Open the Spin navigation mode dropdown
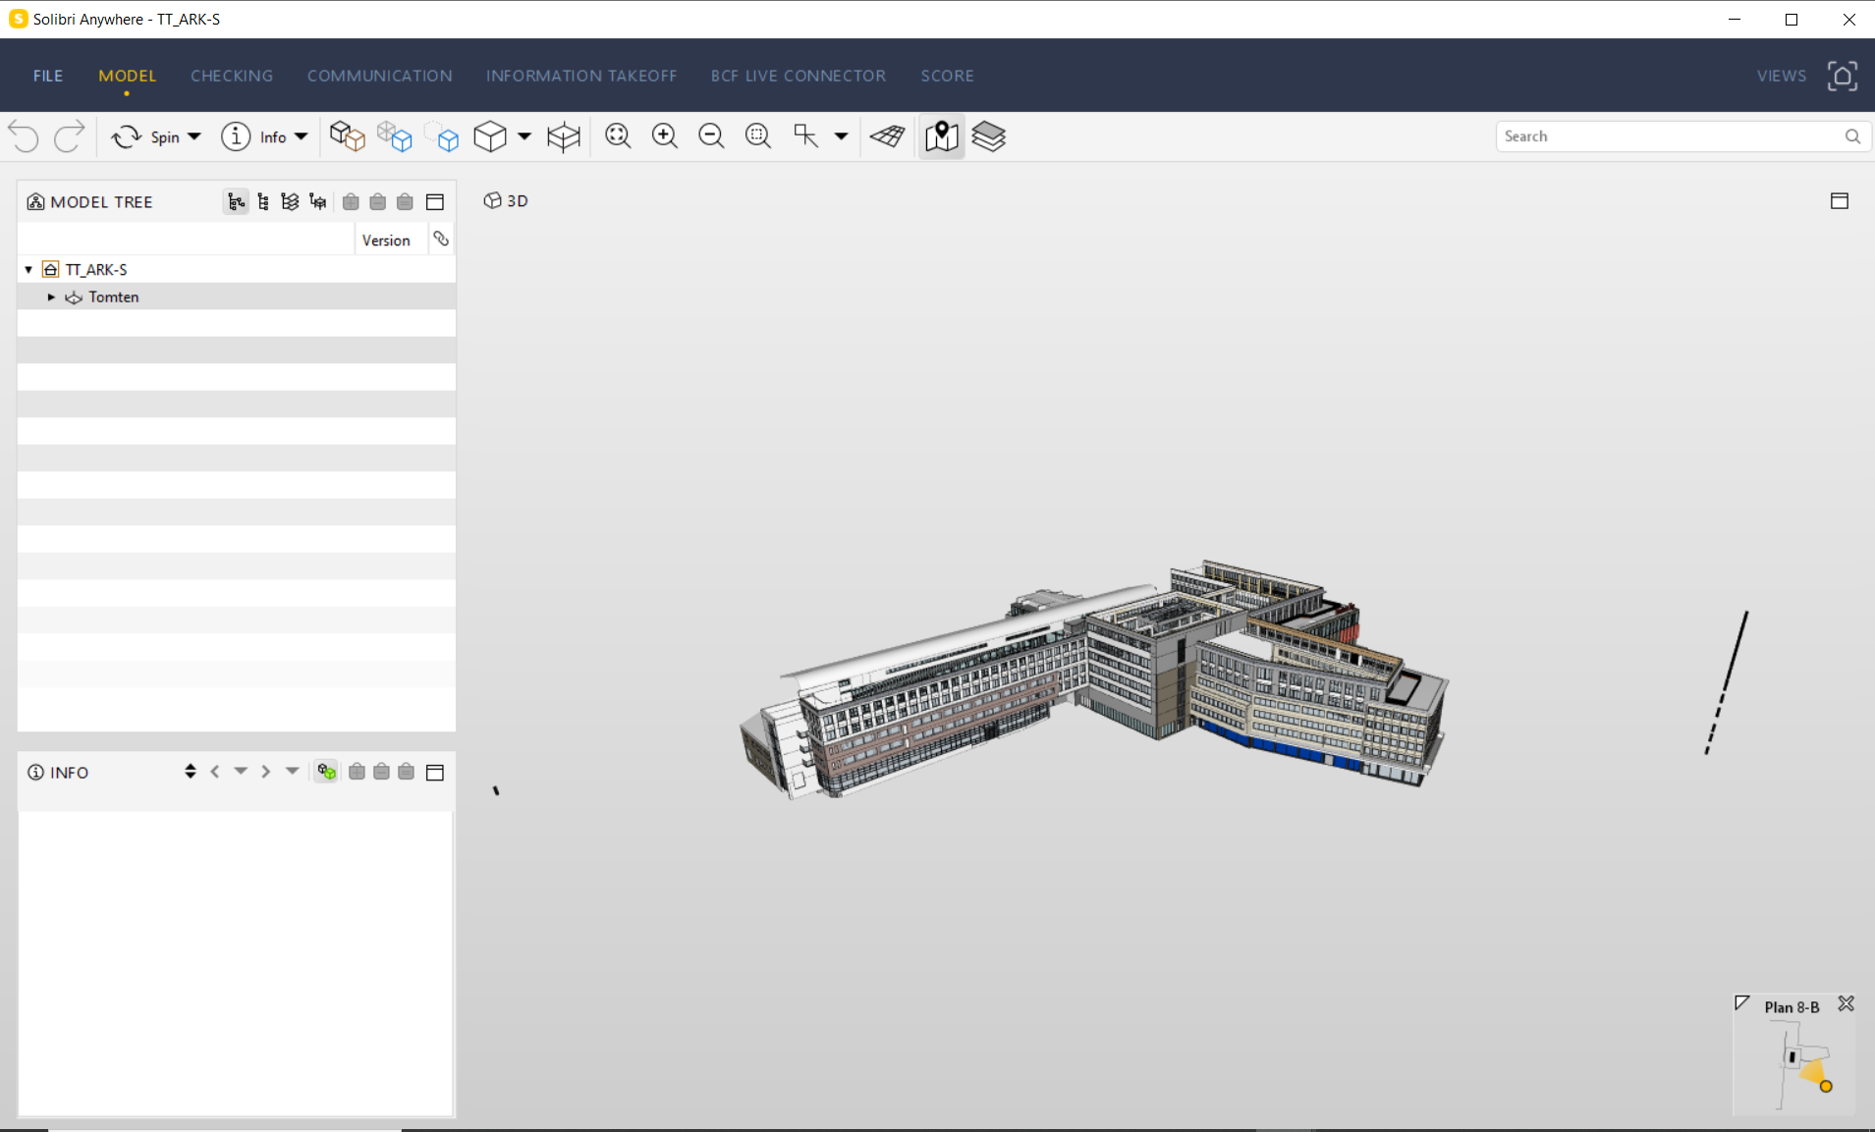Image resolution: width=1875 pixels, height=1132 pixels. click(194, 136)
